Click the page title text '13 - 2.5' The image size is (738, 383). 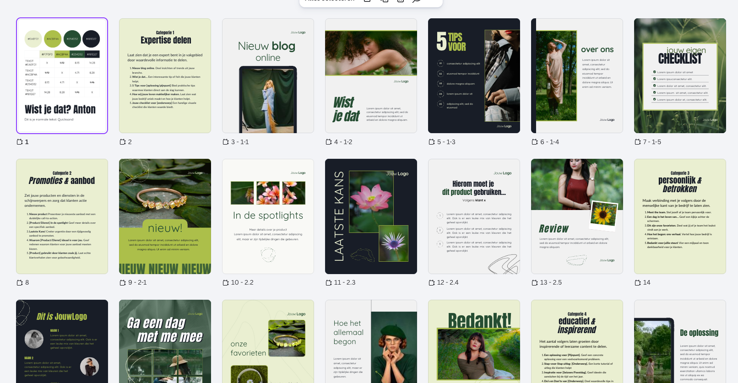[x=551, y=282]
